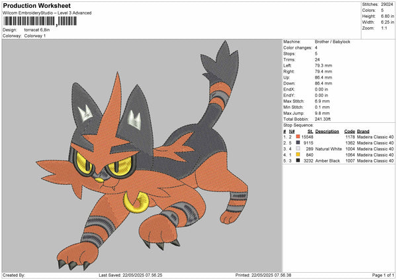Click the stitch count 9115 in row 2

[x=308, y=143]
